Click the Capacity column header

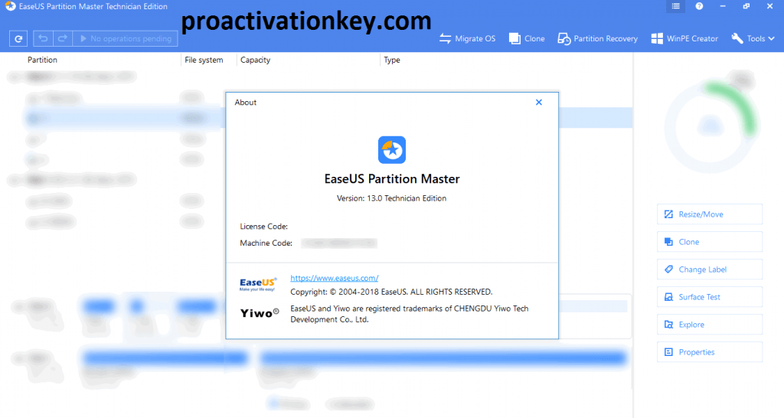(x=255, y=60)
